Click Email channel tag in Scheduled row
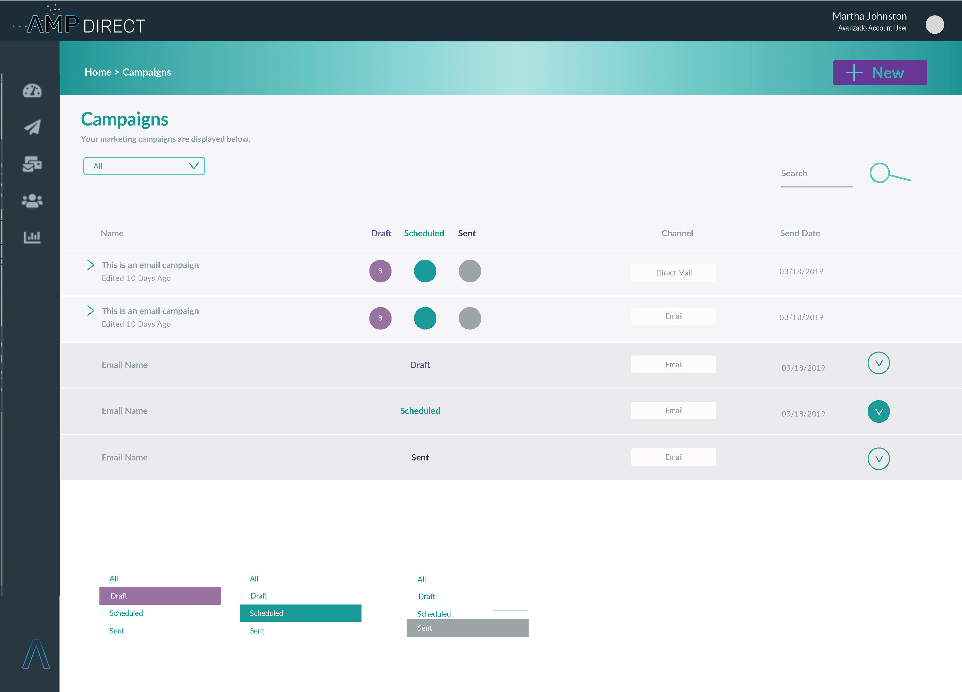Screen dimensions: 962x692 click(x=674, y=410)
